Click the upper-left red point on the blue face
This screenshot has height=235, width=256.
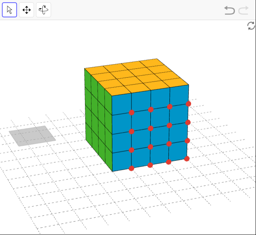click(131, 113)
